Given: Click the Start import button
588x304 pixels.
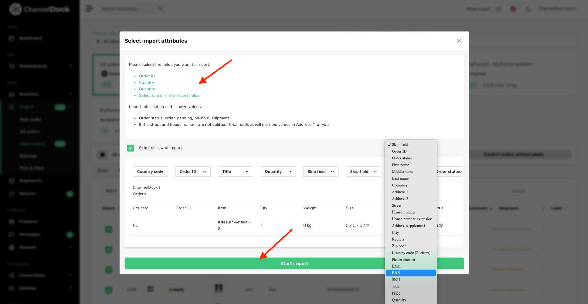Looking at the screenshot, I should [x=294, y=264].
